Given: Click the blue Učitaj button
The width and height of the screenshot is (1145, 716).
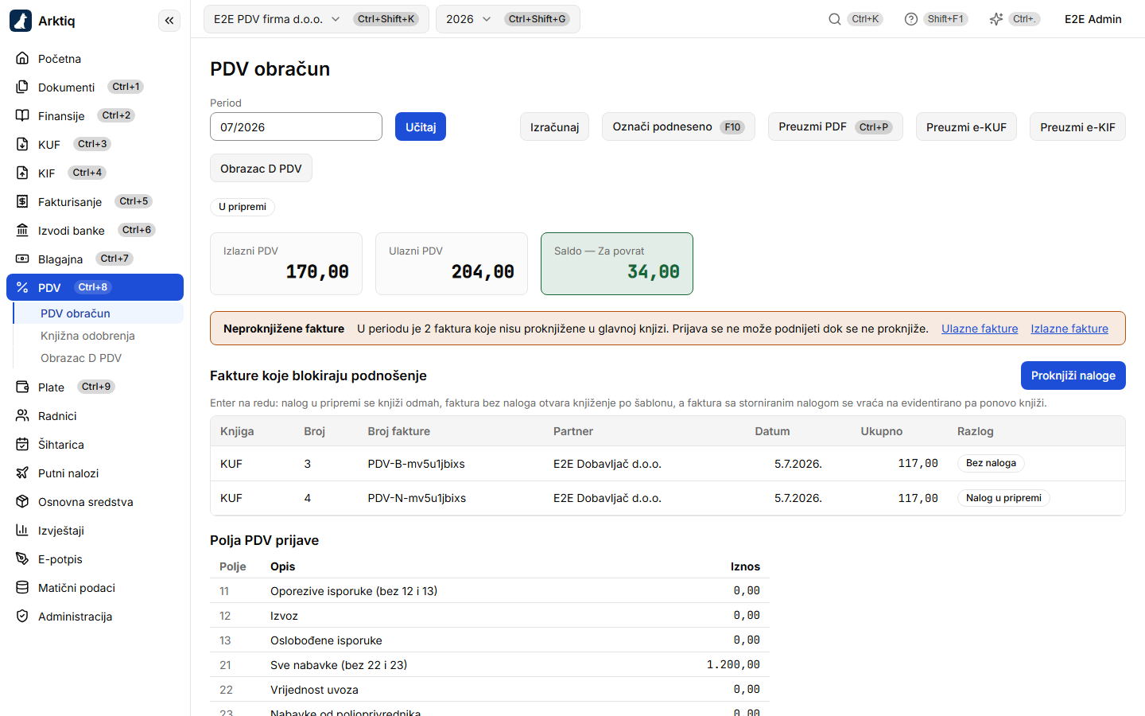Looking at the screenshot, I should coord(421,127).
